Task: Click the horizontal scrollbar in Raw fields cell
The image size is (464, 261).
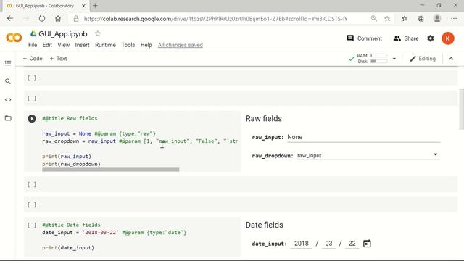Action: (111, 170)
